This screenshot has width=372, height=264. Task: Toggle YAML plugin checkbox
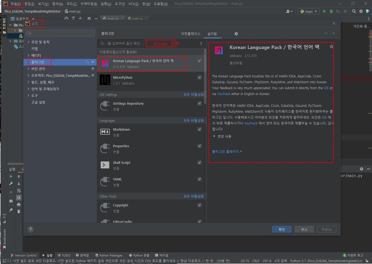pyautogui.click(x=200, y=179)
